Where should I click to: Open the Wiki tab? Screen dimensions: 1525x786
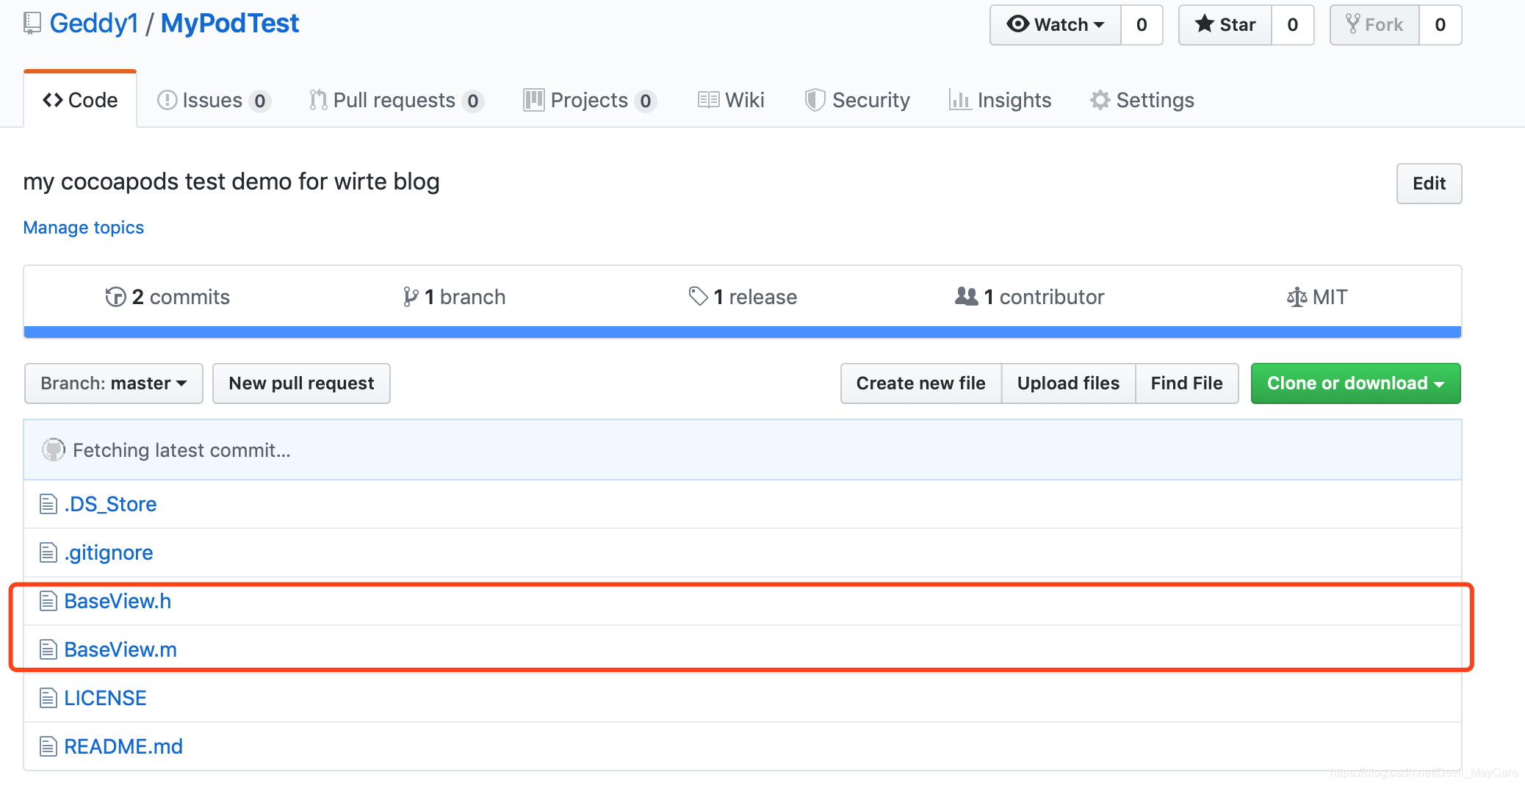coord(731,100)
